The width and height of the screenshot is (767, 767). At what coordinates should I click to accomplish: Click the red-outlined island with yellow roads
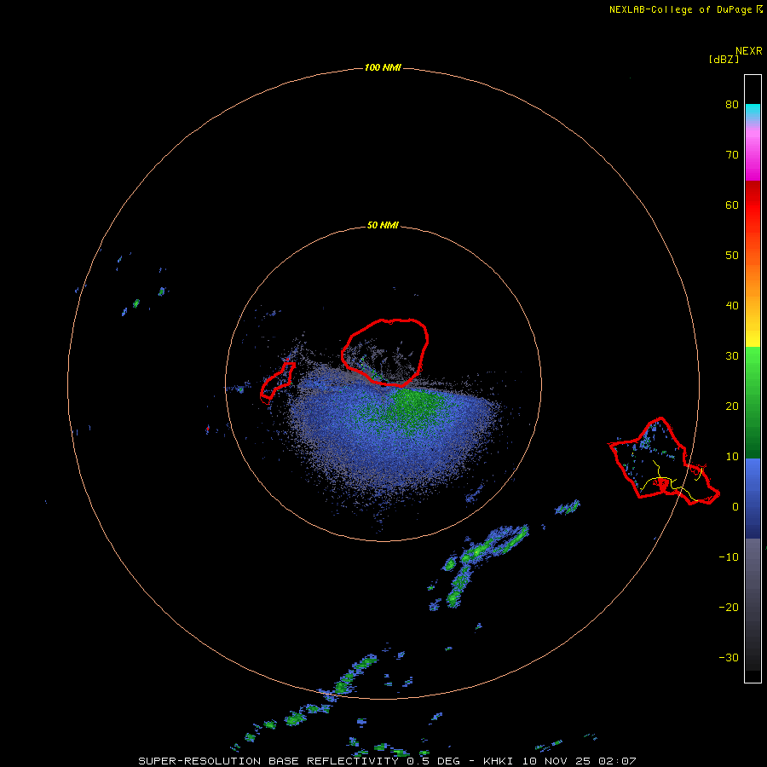[x=664, y=461]
